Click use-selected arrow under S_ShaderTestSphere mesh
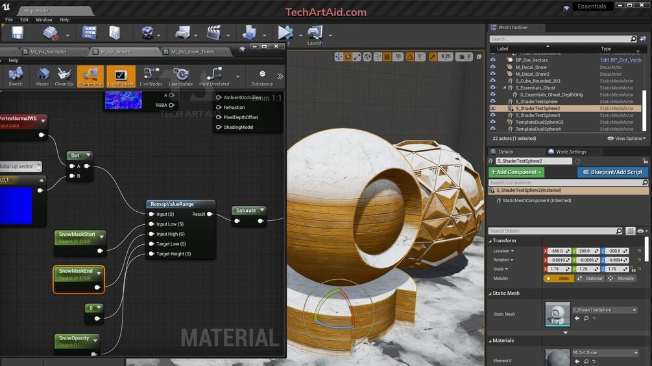The image size is (652, 366). pyautogui.click(x=577, y=318)
